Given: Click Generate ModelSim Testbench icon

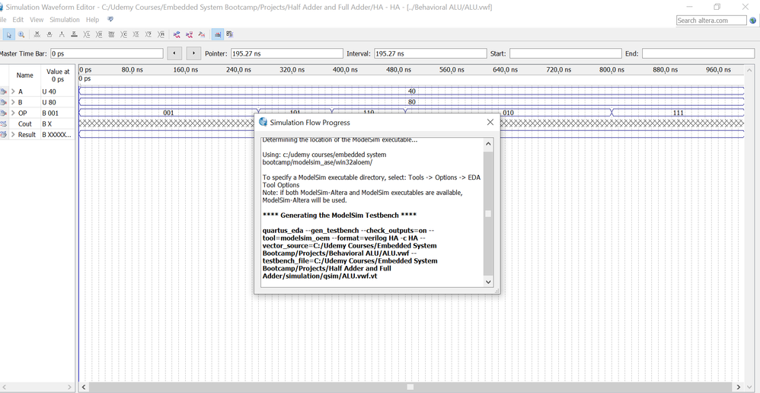Looking at the screenshot, I should point(202,34).
